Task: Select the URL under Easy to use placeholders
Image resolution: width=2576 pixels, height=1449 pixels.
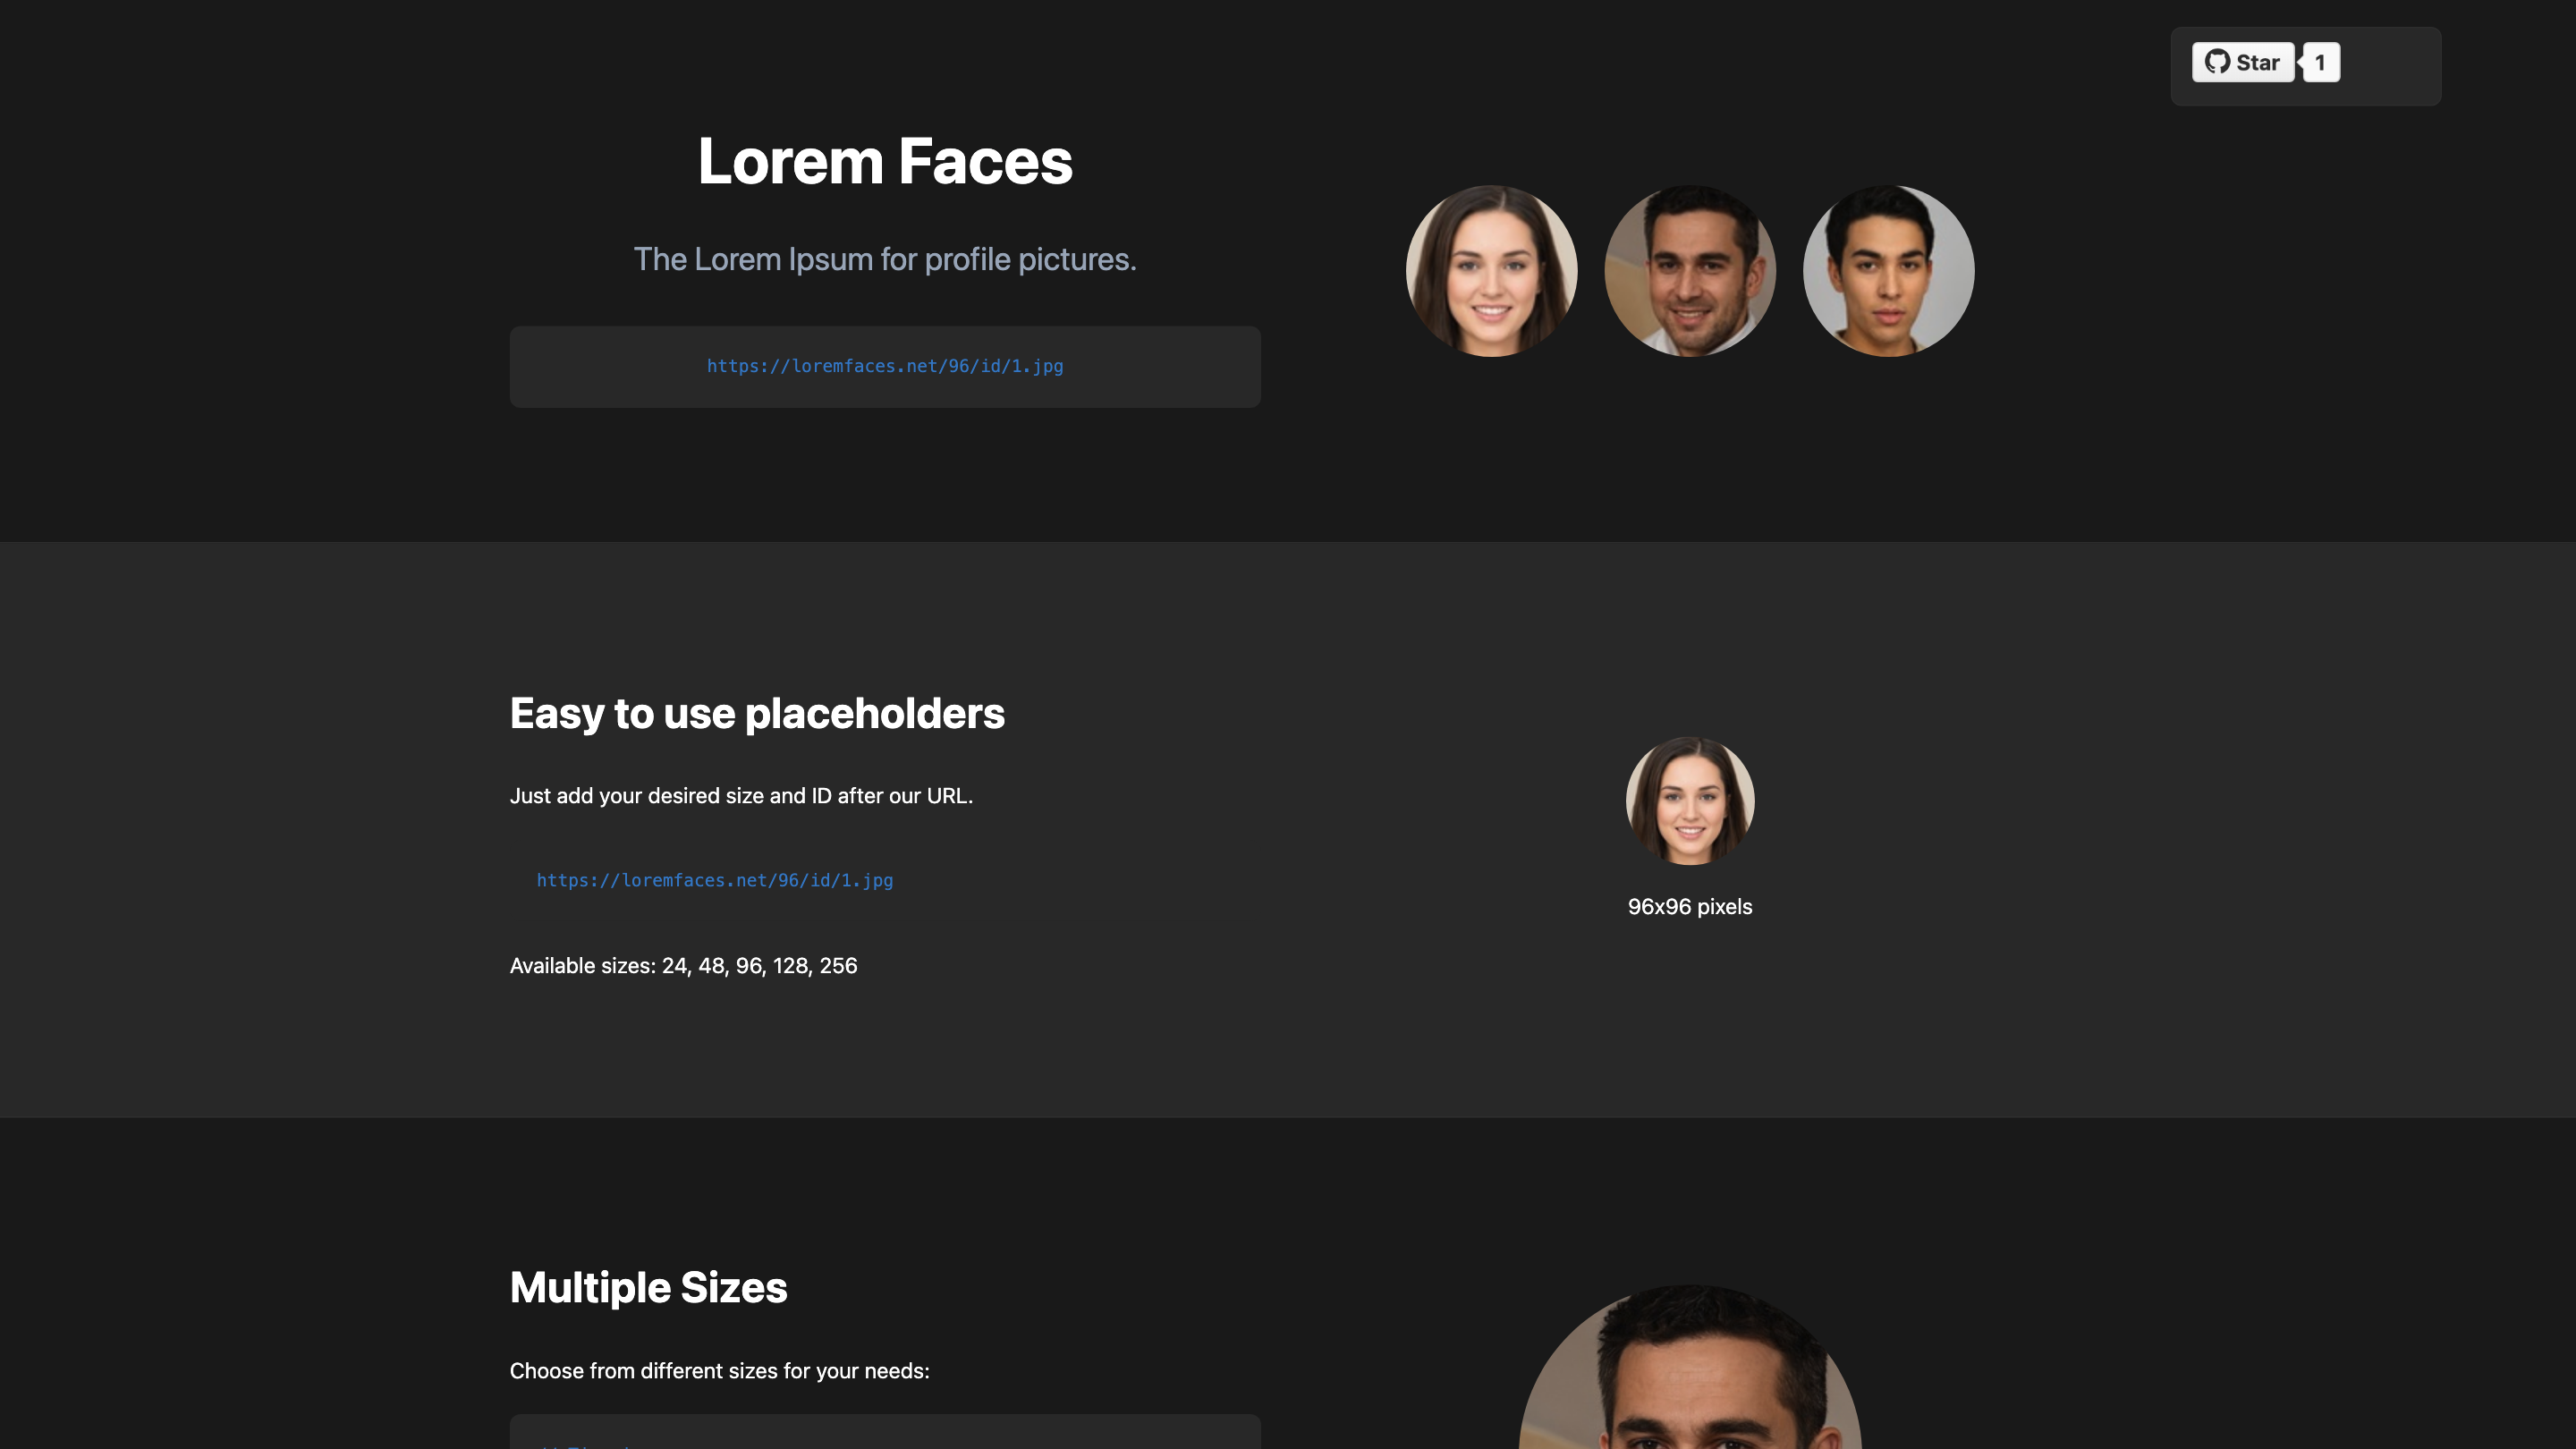Action: coord(714,880)
